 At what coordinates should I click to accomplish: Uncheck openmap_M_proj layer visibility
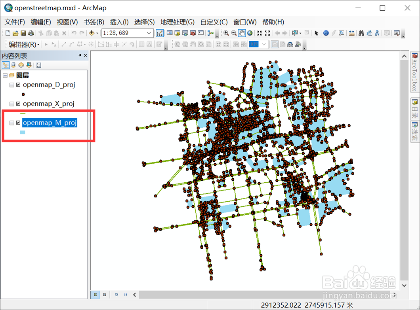click(x=18, y=123)
